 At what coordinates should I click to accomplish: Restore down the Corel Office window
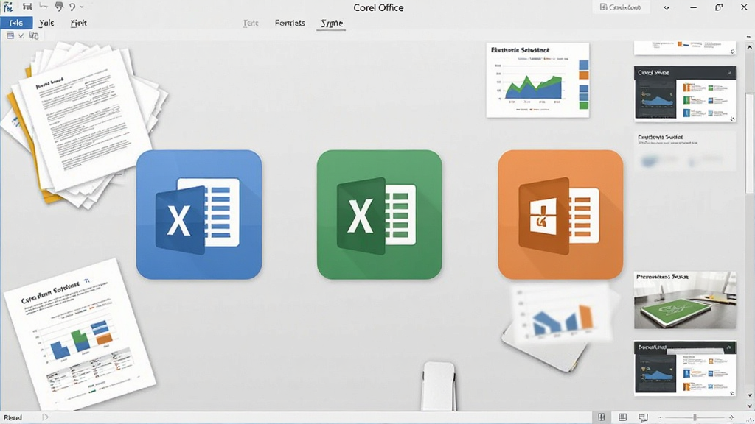[x=719, y=7]
